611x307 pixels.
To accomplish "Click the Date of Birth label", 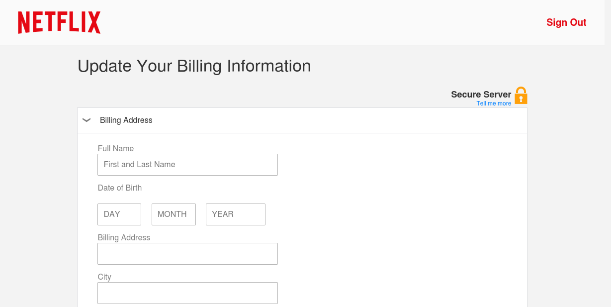I will pyautogui.click(x=120, y=188).
